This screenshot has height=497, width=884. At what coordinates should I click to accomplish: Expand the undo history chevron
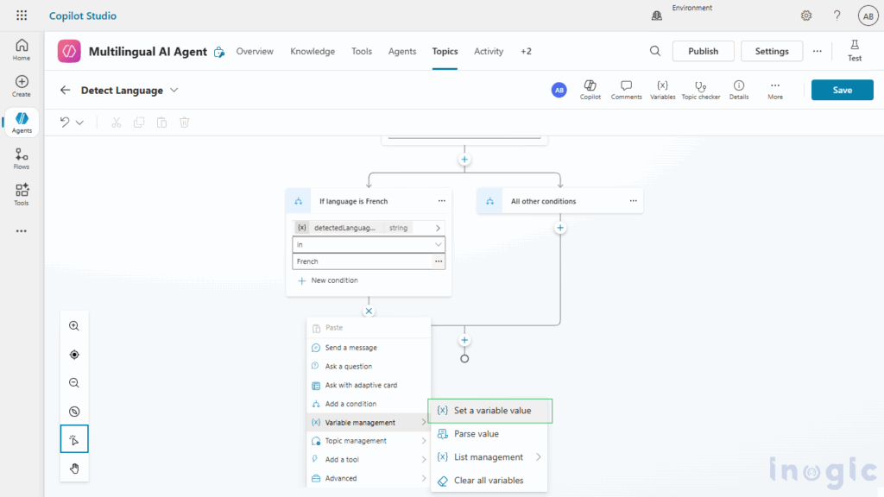click(x=79, y=122)
